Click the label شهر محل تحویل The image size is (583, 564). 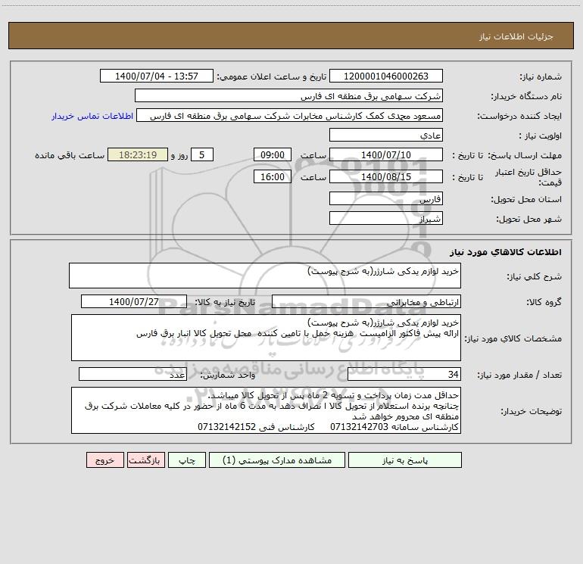tap(528, 219)
